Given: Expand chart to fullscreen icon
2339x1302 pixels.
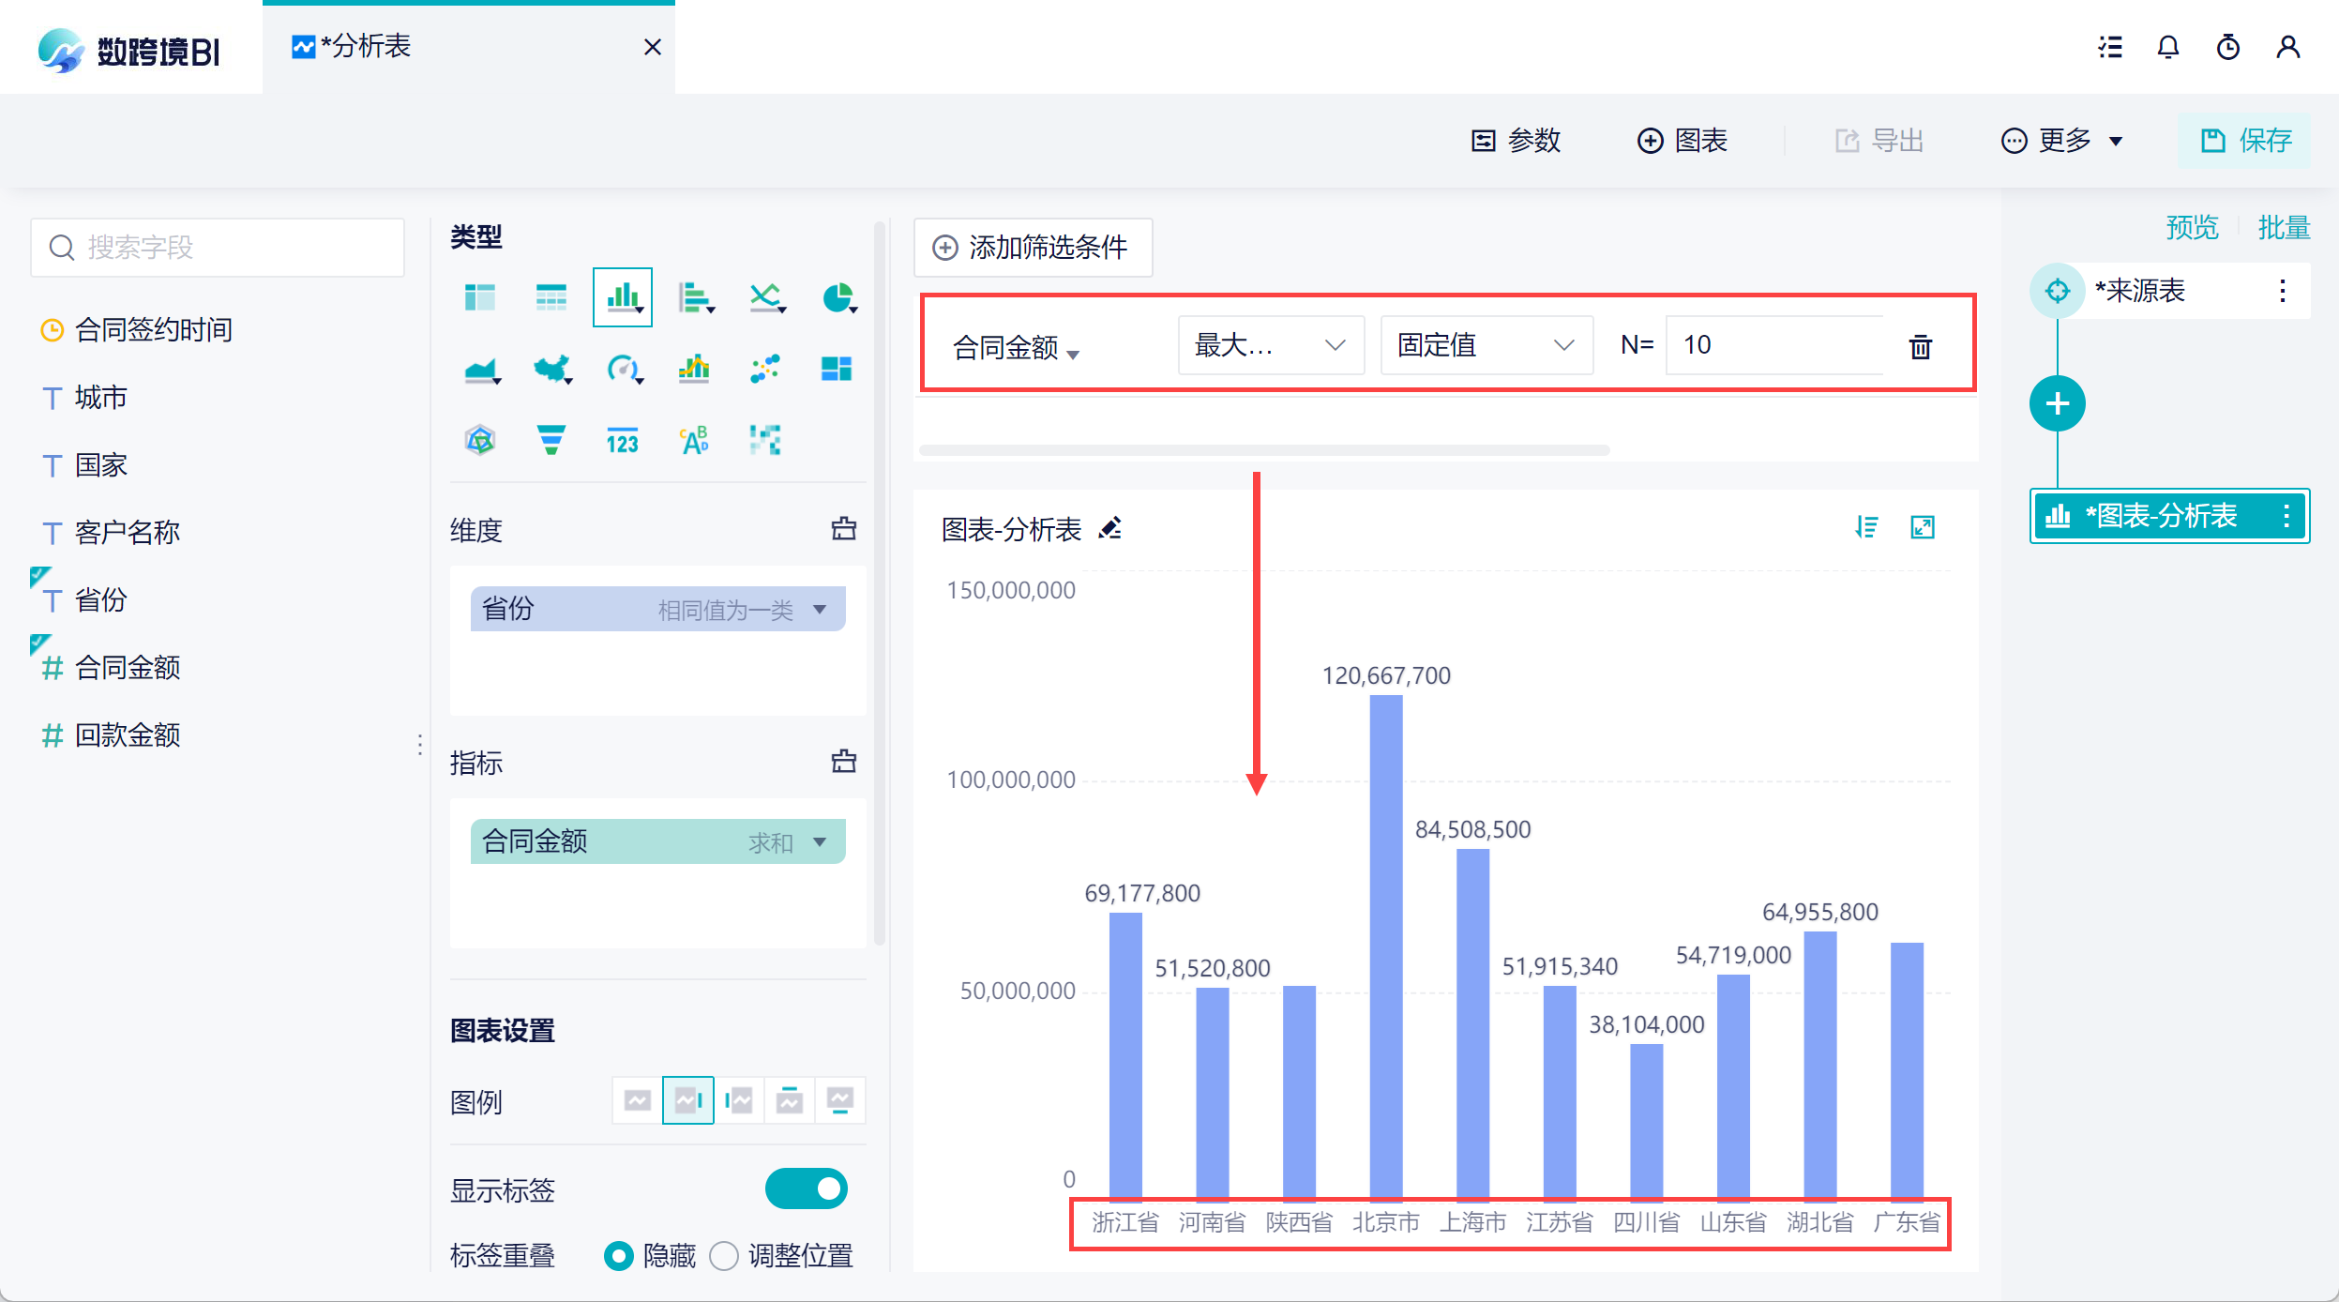Looking at the screenshot, I should (x=1922, y=527).
